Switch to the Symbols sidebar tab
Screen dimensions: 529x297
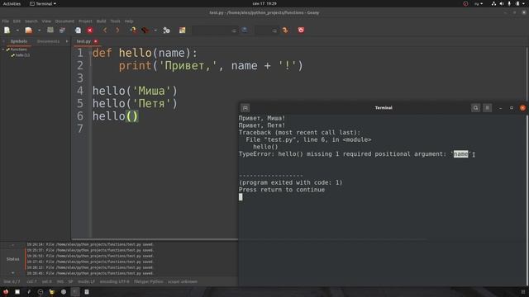(19, 41)
